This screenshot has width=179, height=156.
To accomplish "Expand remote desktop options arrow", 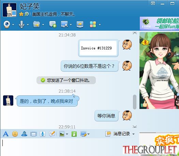I will [x=71, y=25].
